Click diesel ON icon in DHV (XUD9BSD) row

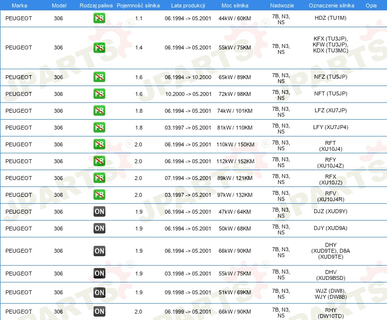99,274
